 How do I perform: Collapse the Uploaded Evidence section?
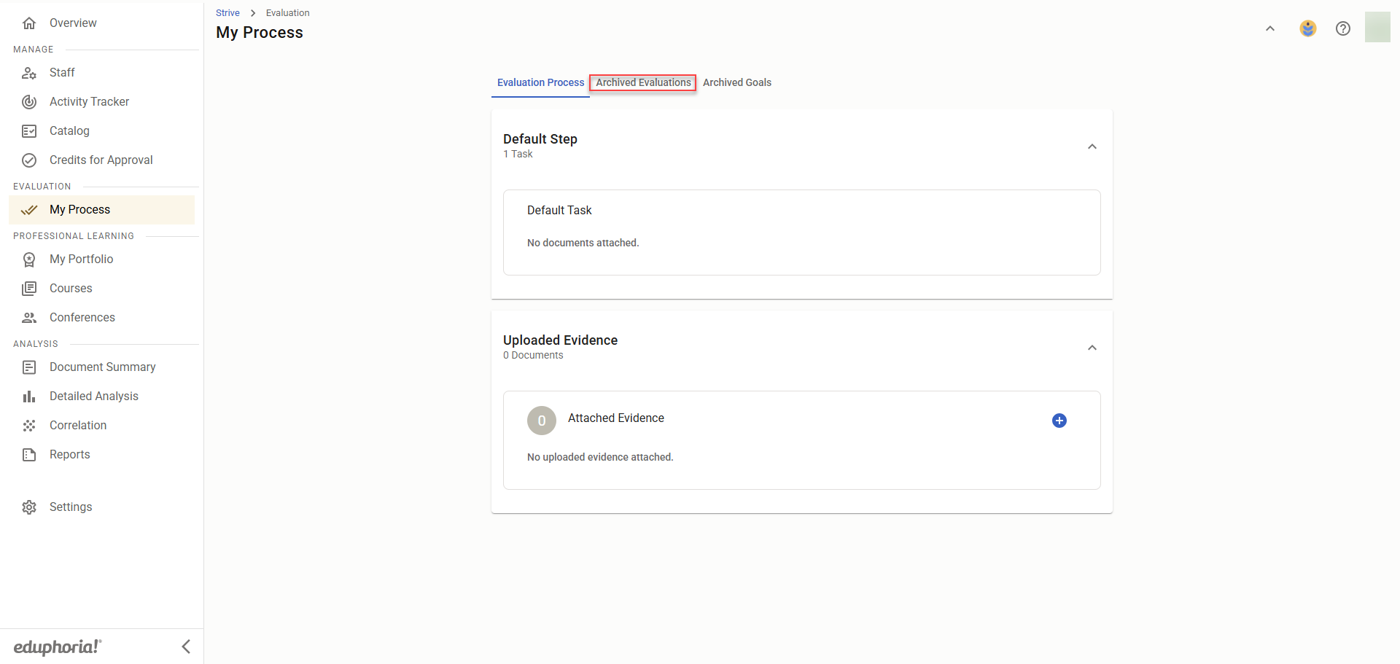[x=1092, y=348]
